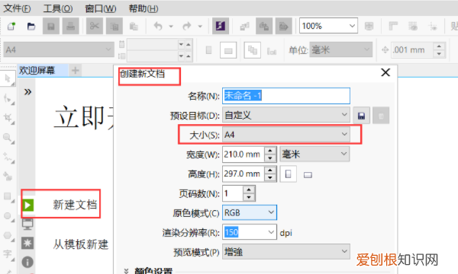
Task: Select the Text tool in toolbox
Action: pyautogui.click(x=8, y=254)
